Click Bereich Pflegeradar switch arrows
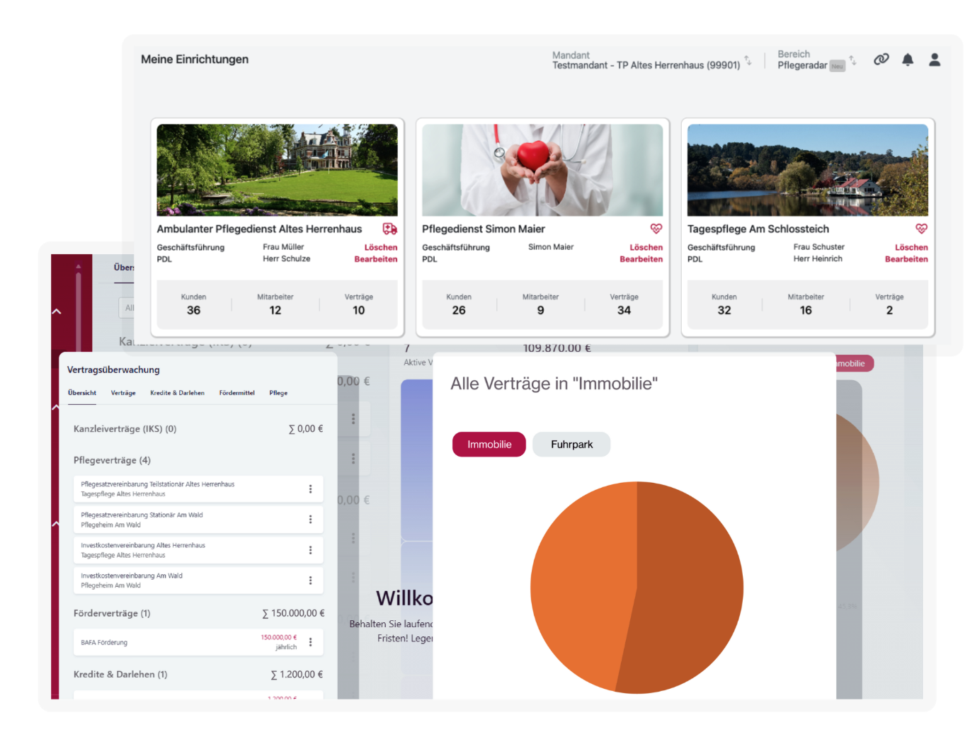 click(852, 60)
